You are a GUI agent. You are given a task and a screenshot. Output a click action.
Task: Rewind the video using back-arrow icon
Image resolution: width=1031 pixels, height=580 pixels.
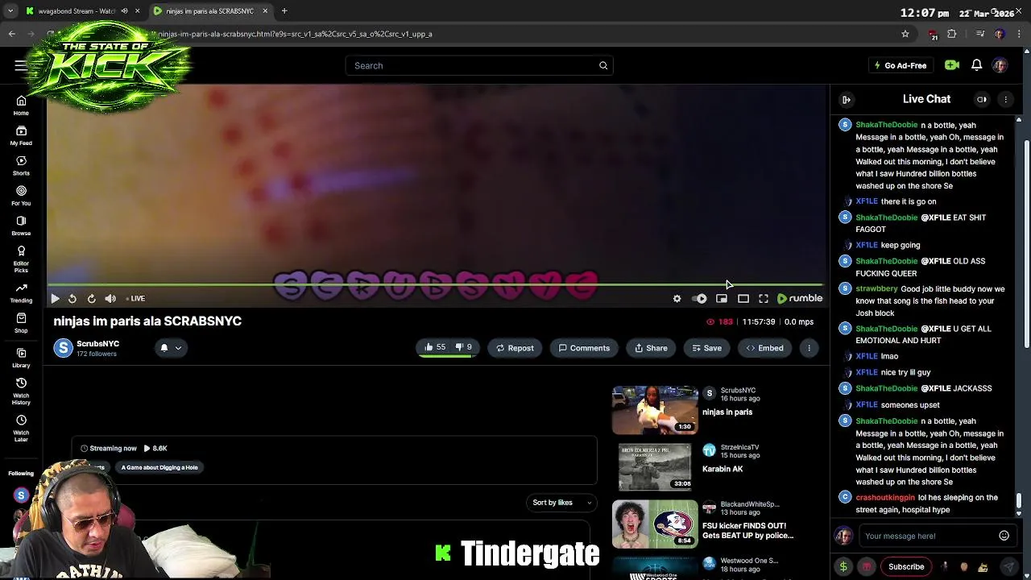(x=72, y=299)
